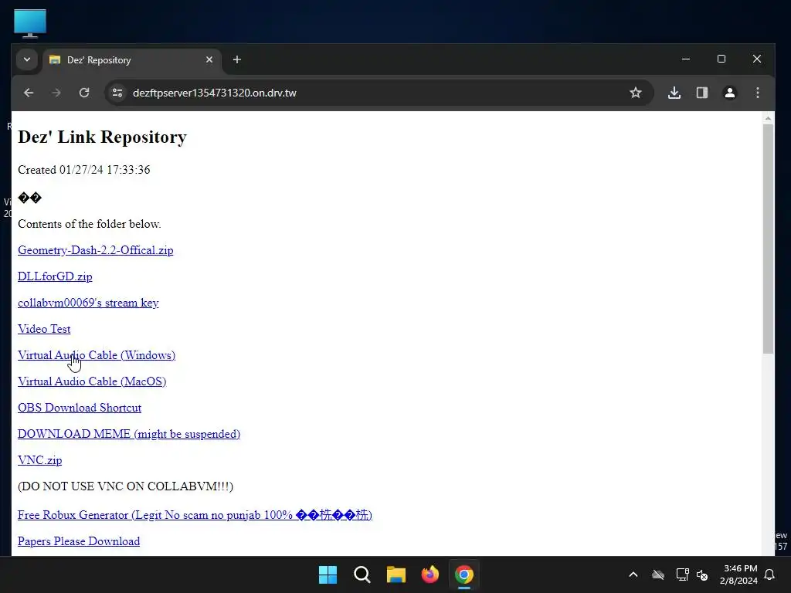Open Chrome downloads panel
The height and width of the screenshot is (593, 791).
point(674,93)
